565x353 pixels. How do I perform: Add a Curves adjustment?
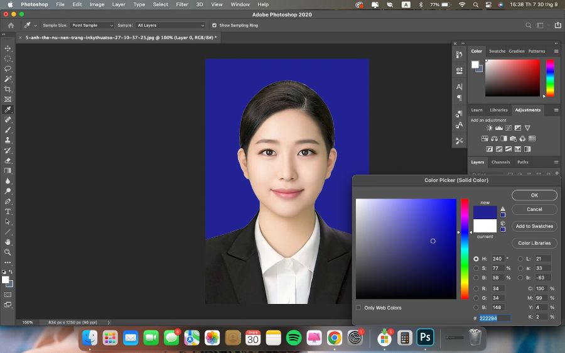pos(508,128)
